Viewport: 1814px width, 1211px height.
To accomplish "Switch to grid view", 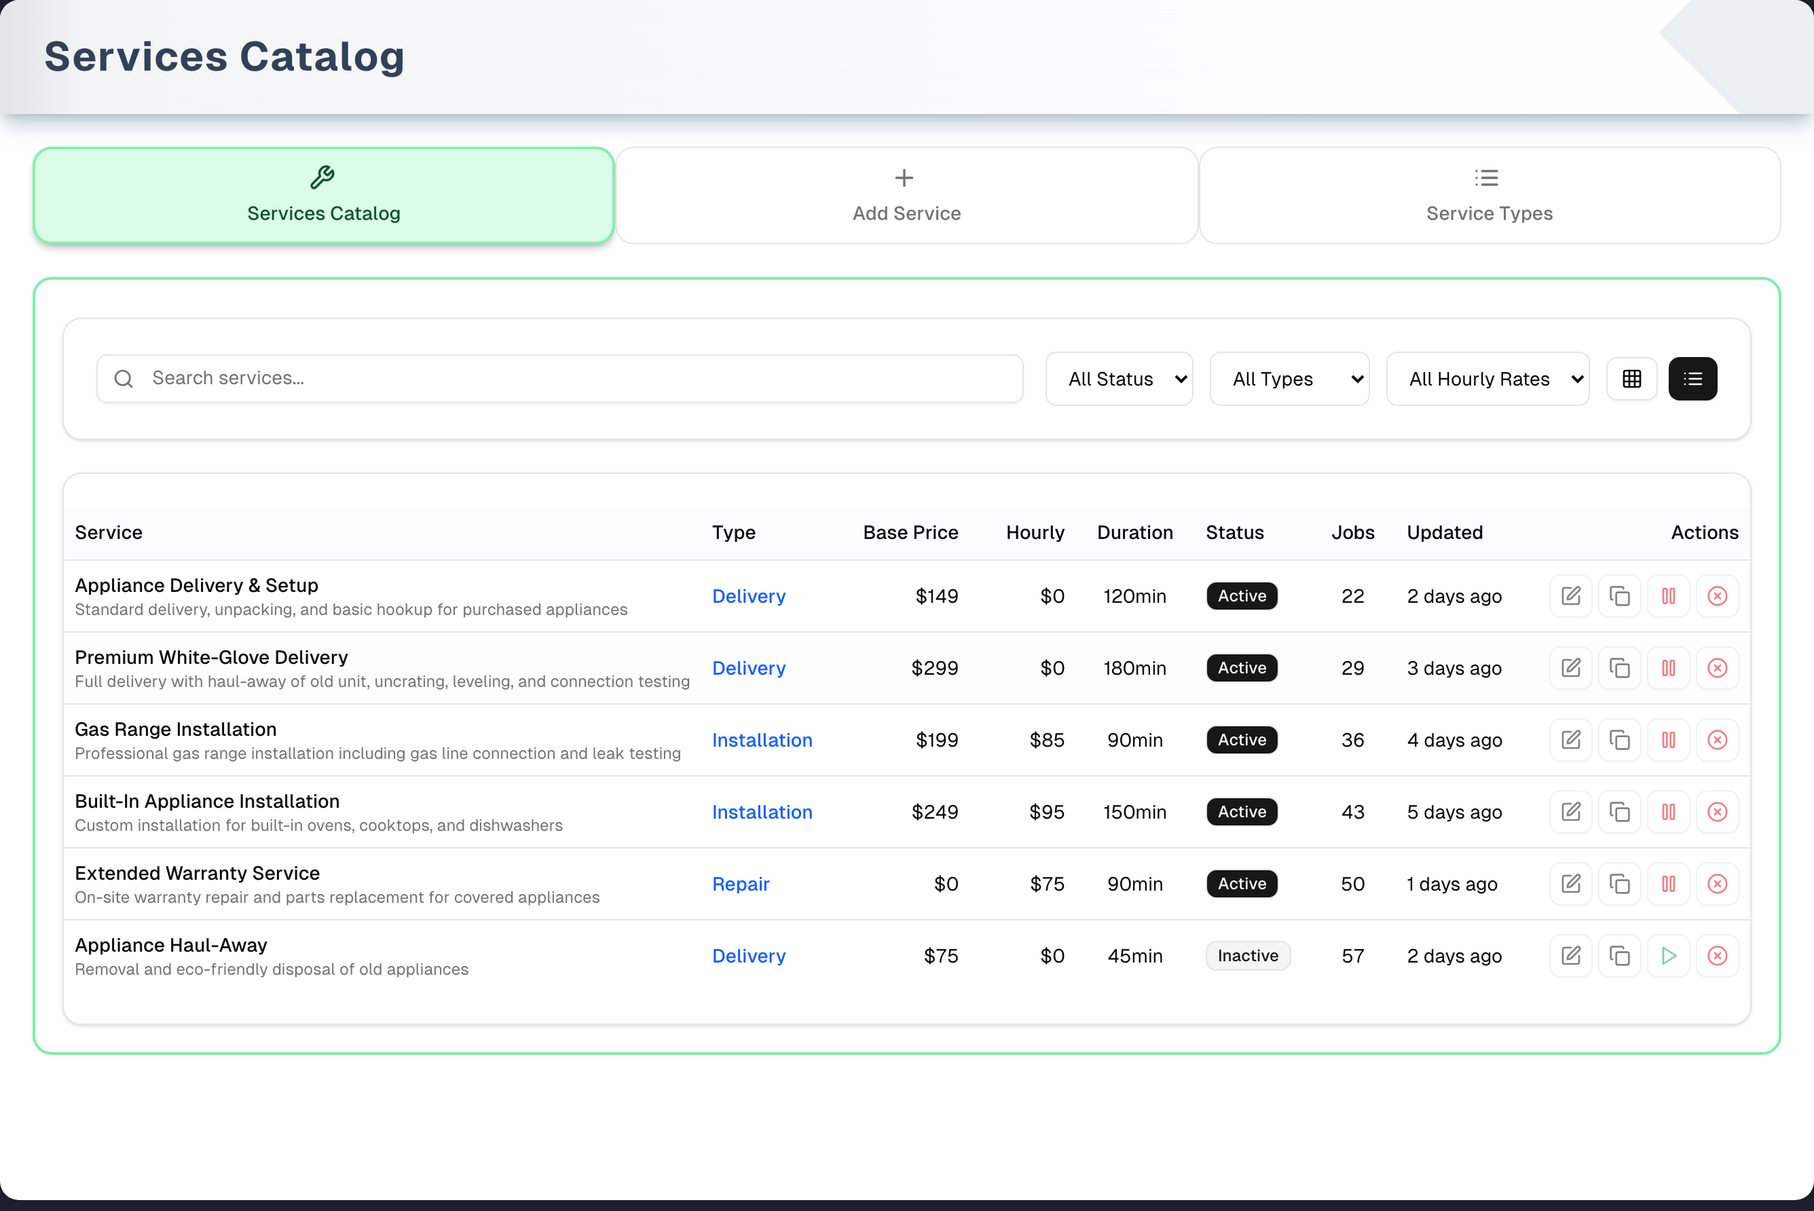I will (1631, 379).
